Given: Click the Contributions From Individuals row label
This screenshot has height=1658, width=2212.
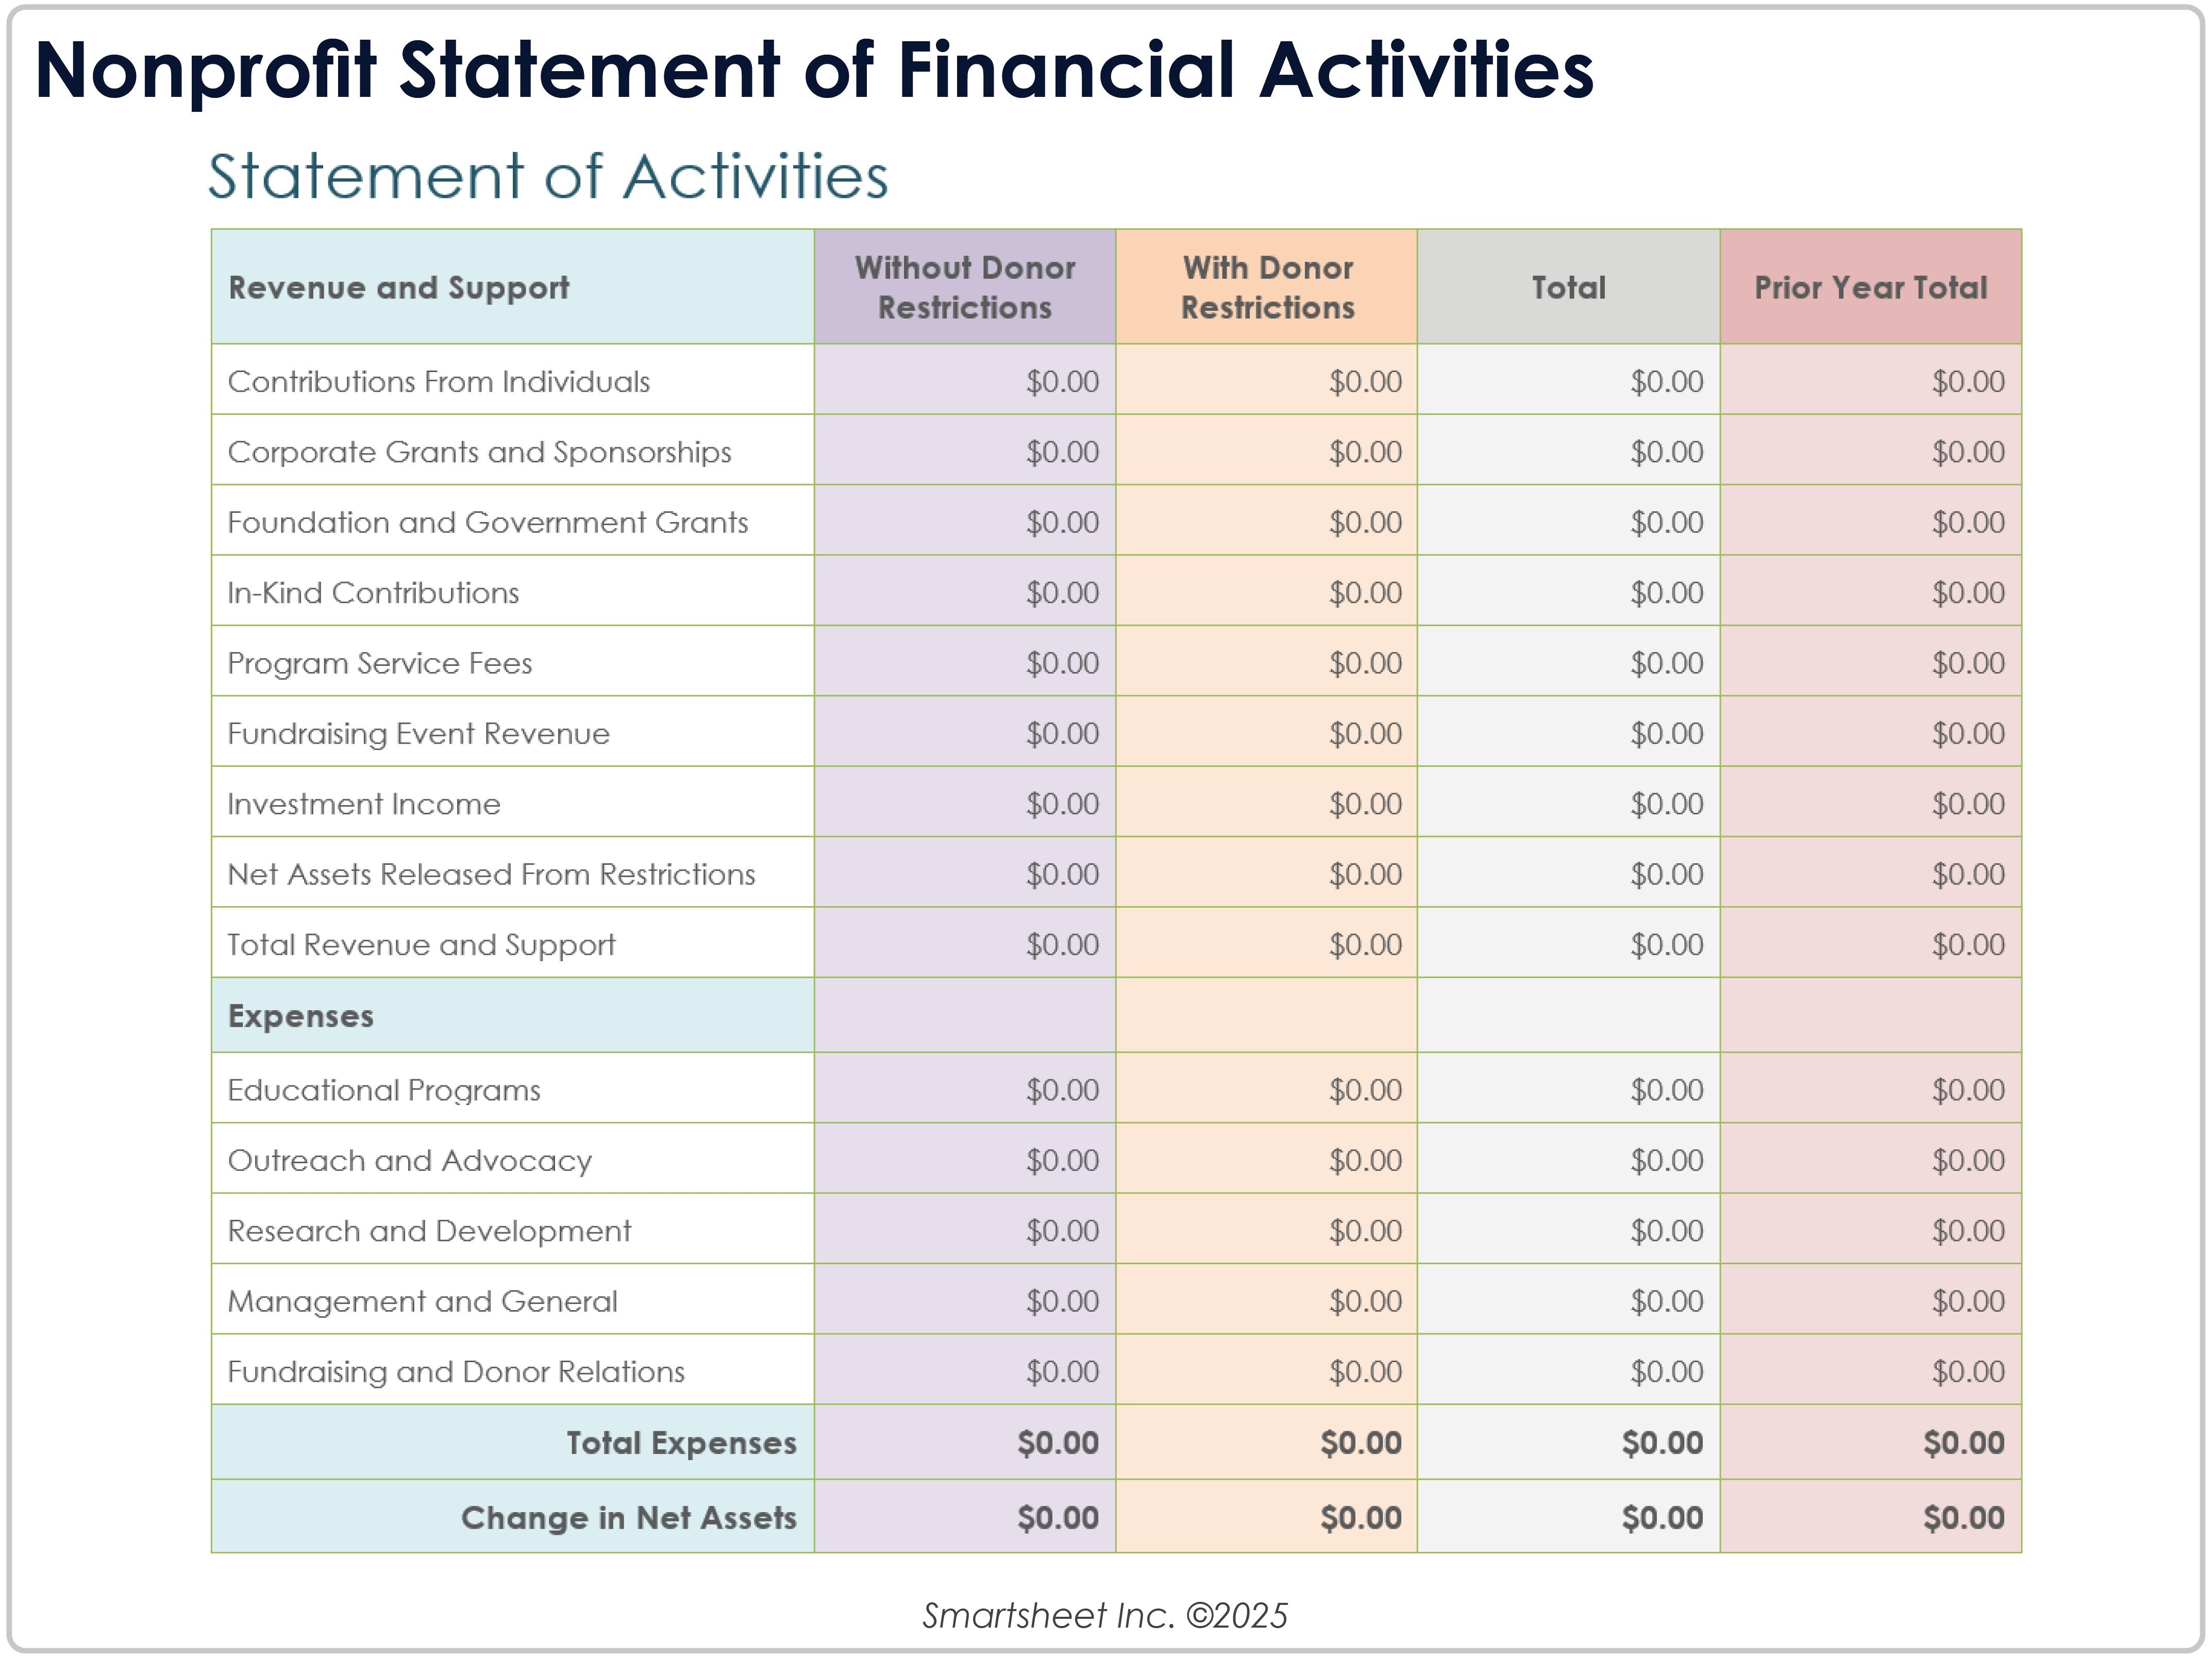Looking at the screenshot, I should (x=438, y=381).
